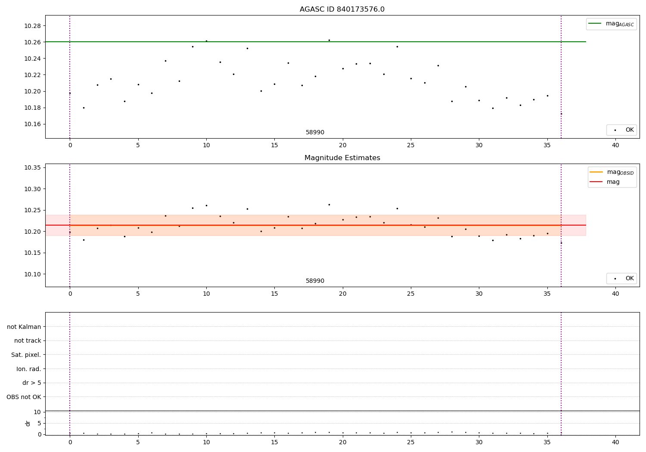Click the title 'AGASC ID 840173576.0'

(342, 9)
